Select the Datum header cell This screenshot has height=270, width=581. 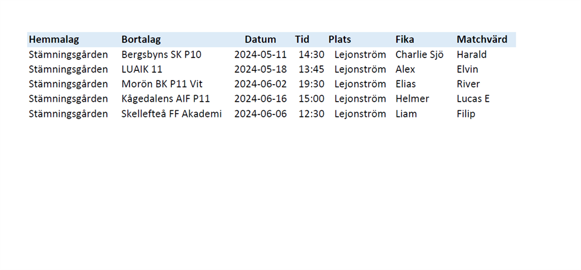260,39
